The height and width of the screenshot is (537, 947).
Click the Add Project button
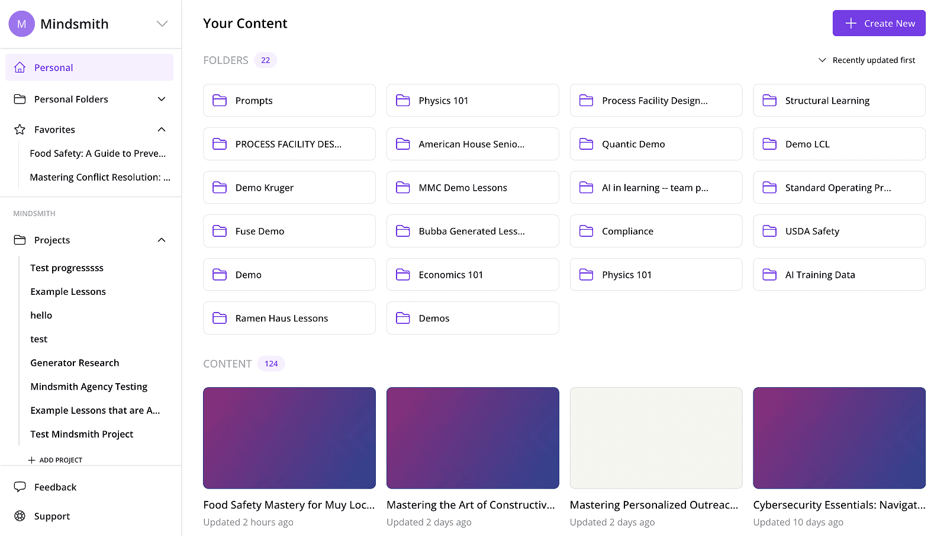[x=55, y=460]
